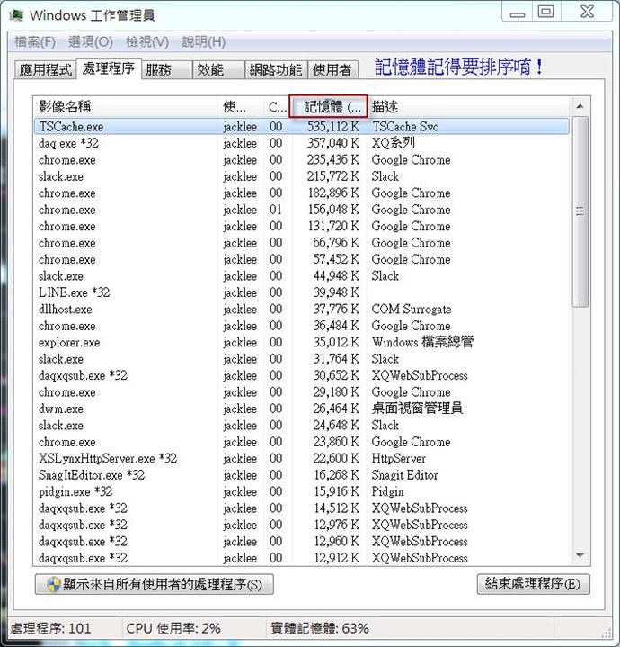Click the 結束處理程序(E) button
Screen dimensions: 620x647
(x=534, y=584)
